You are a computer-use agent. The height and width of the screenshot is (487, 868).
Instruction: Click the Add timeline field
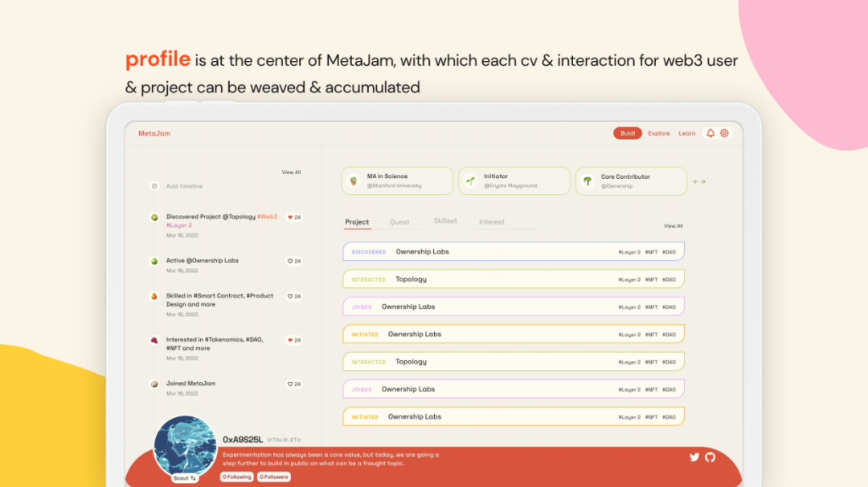coord(184,186)
